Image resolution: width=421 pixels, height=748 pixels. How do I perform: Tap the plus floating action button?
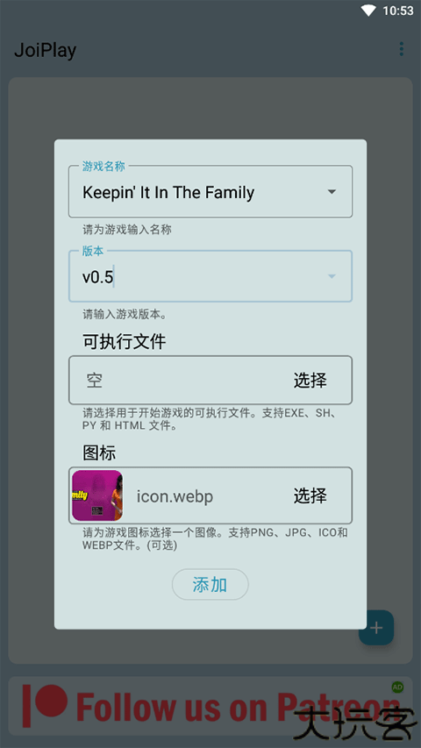[x=376, y=627]
